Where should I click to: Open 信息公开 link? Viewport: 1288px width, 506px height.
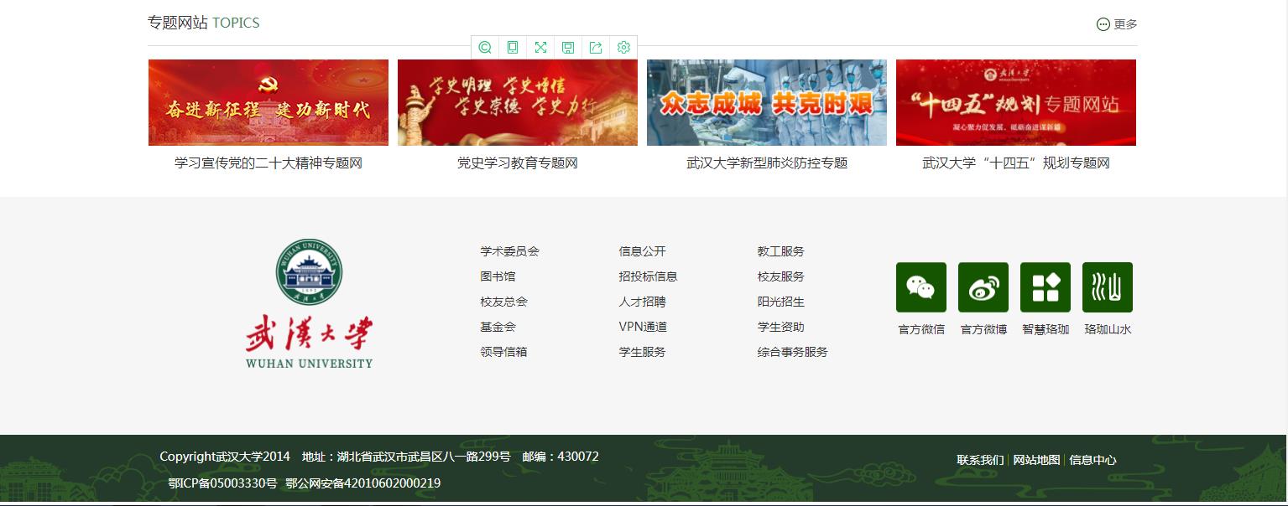pyautogui.click(x=643, y=251)
